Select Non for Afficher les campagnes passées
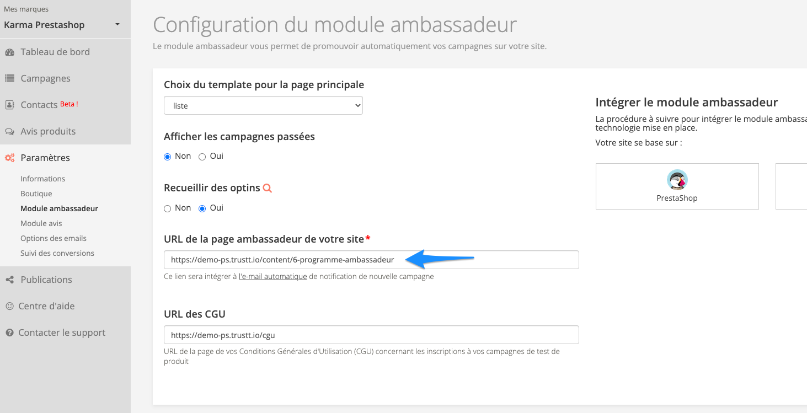Image resolution: width=807 pixels, height=413 pixels. click(168, 157)
